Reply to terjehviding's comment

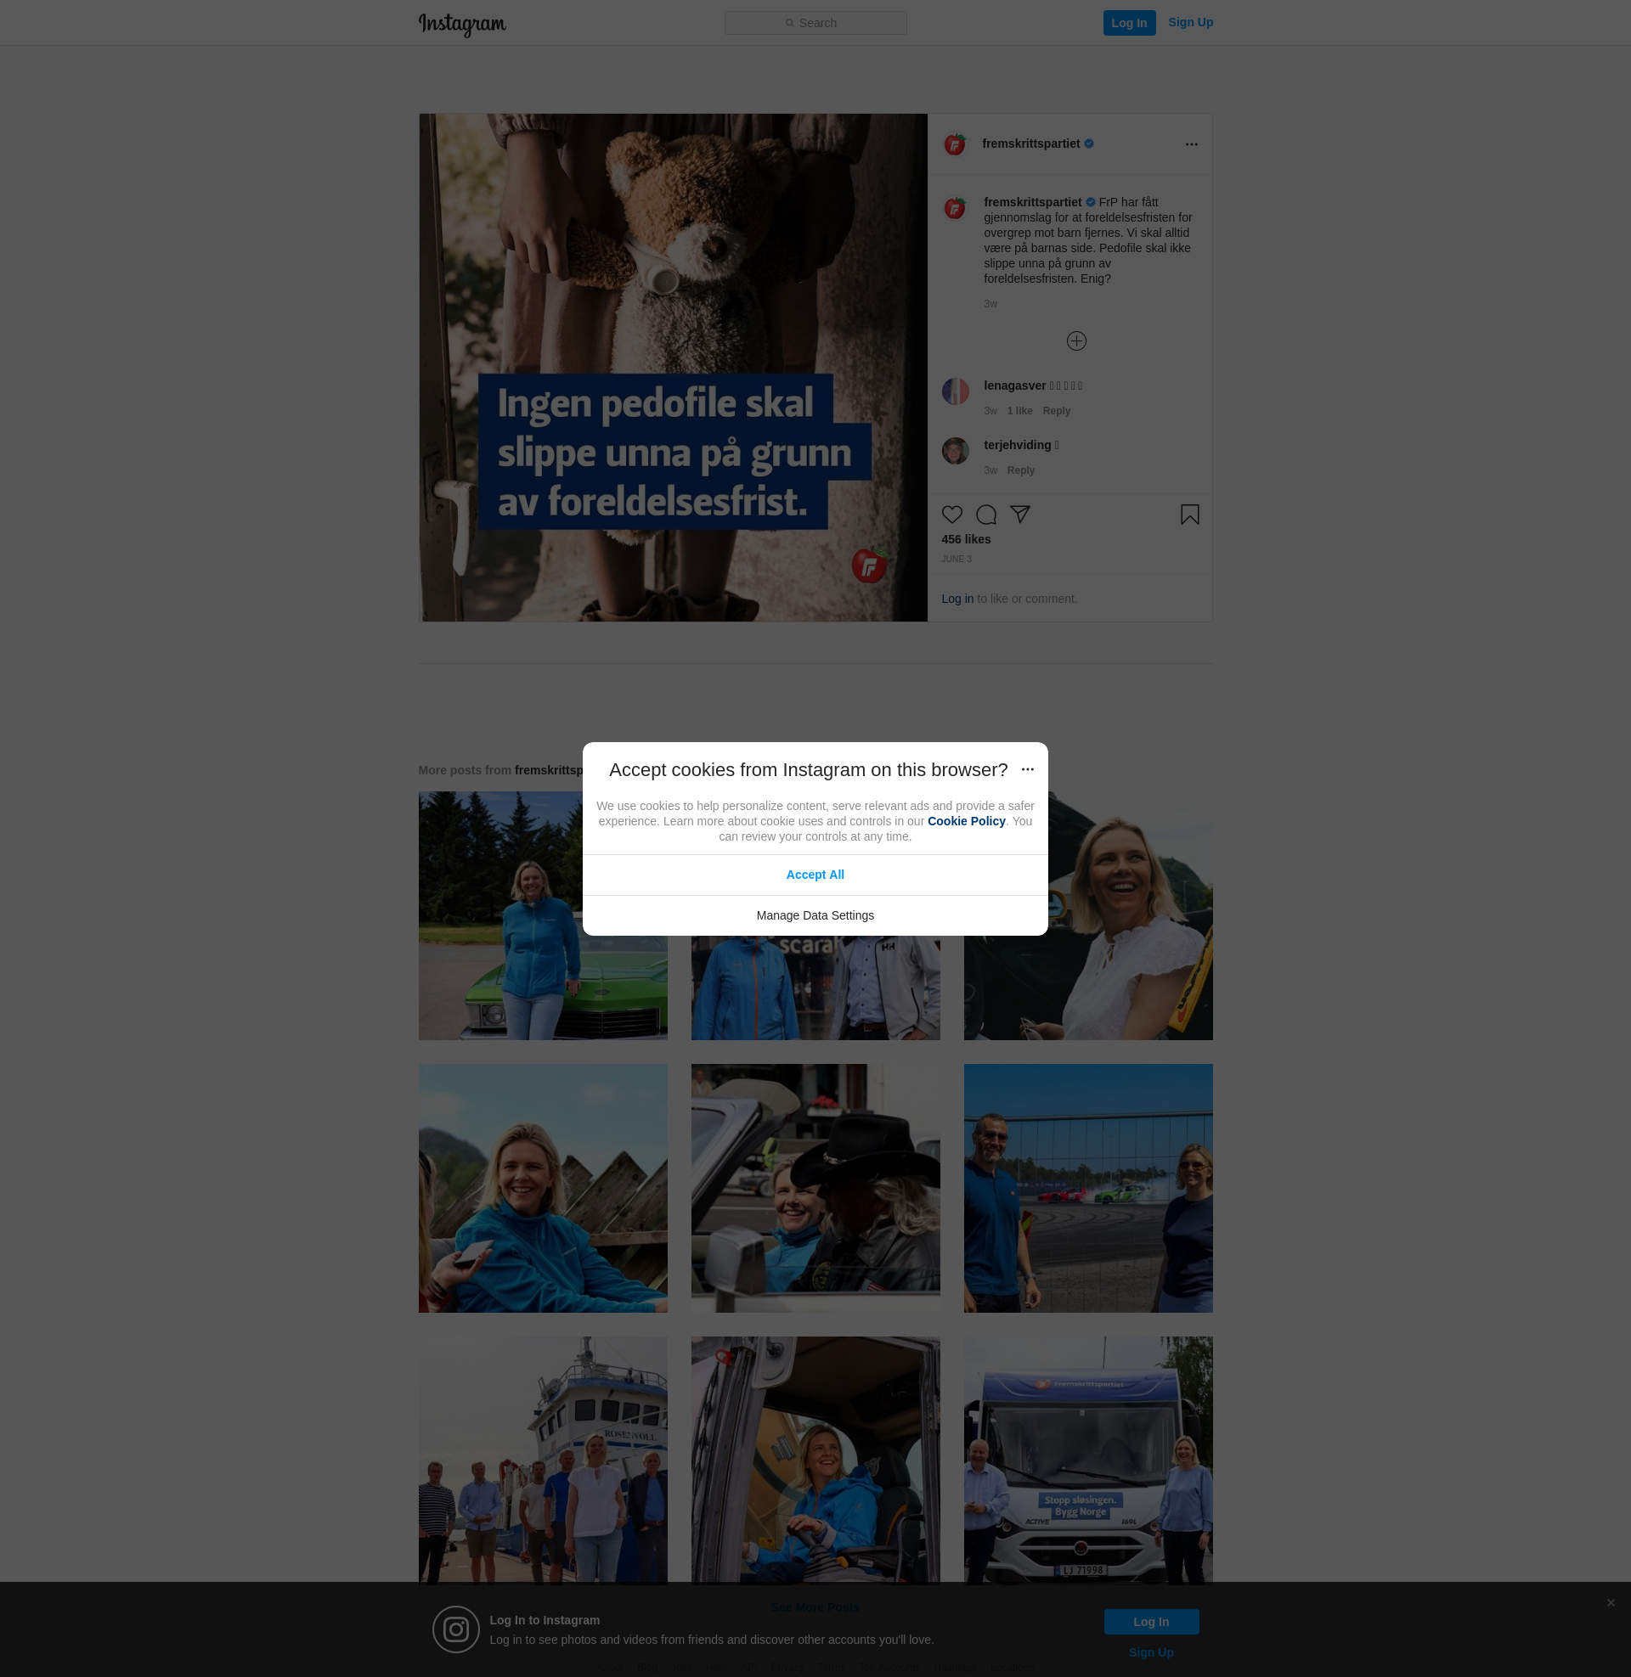click(1020, 470)
